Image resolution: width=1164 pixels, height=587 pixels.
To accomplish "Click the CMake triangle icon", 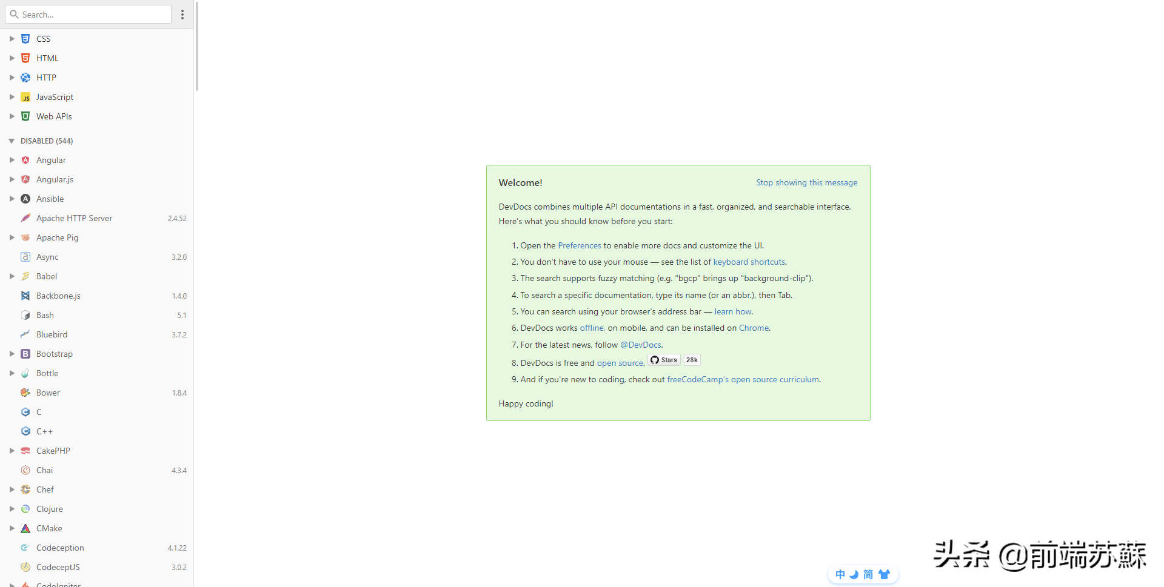I will tap(25, 528).
